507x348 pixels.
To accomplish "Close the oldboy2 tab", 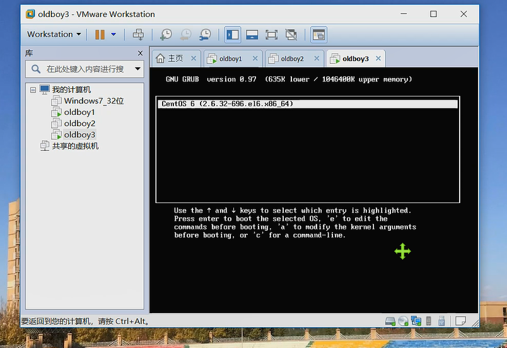I will coord(317,59).
